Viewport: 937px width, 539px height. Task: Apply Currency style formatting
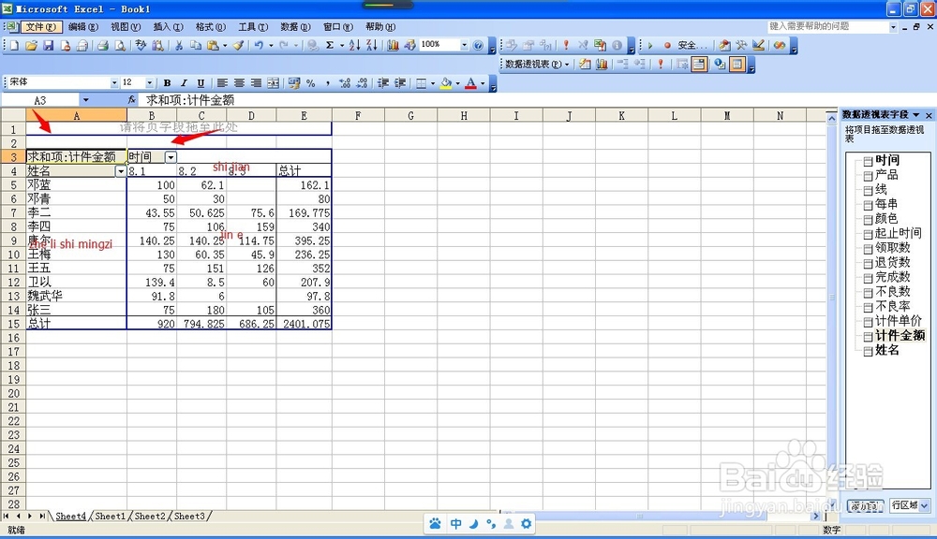(294, 83)
